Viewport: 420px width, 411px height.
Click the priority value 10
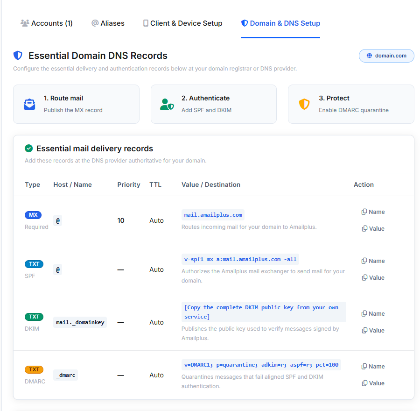pyautogui.click(x=121, y=220)
